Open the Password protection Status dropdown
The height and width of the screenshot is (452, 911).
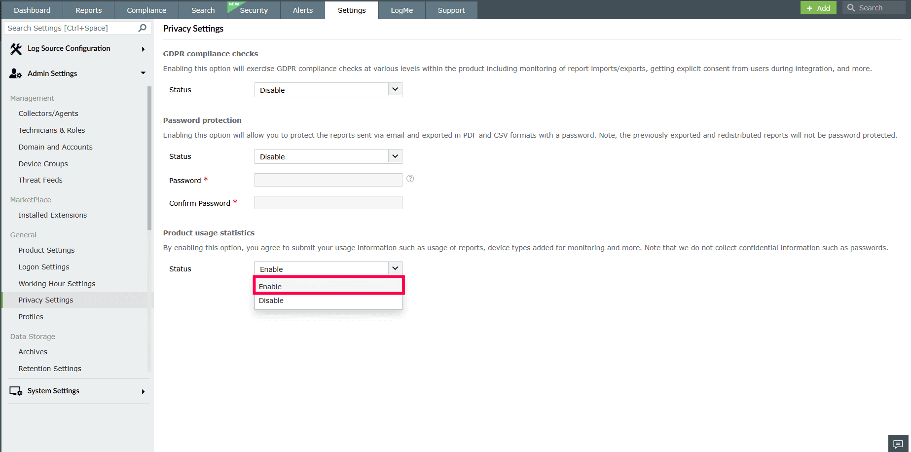(x=328, y=156)
